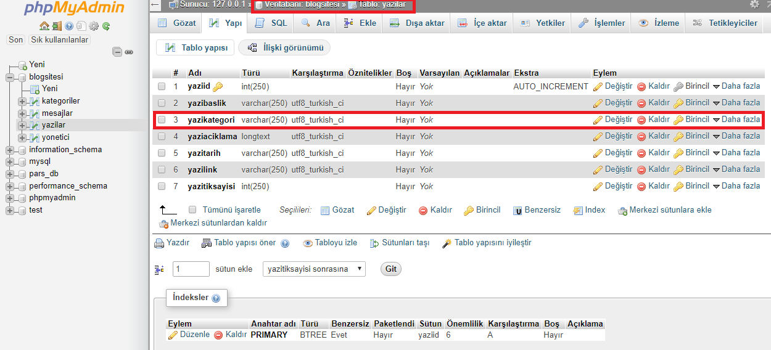Click the Git button
771x350 pixels.
[x=391, y=269]
